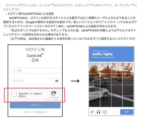Screen dimensions: 141x119
Task: Select top-right captcha tile with billboard sign
Action: (128, 68)
